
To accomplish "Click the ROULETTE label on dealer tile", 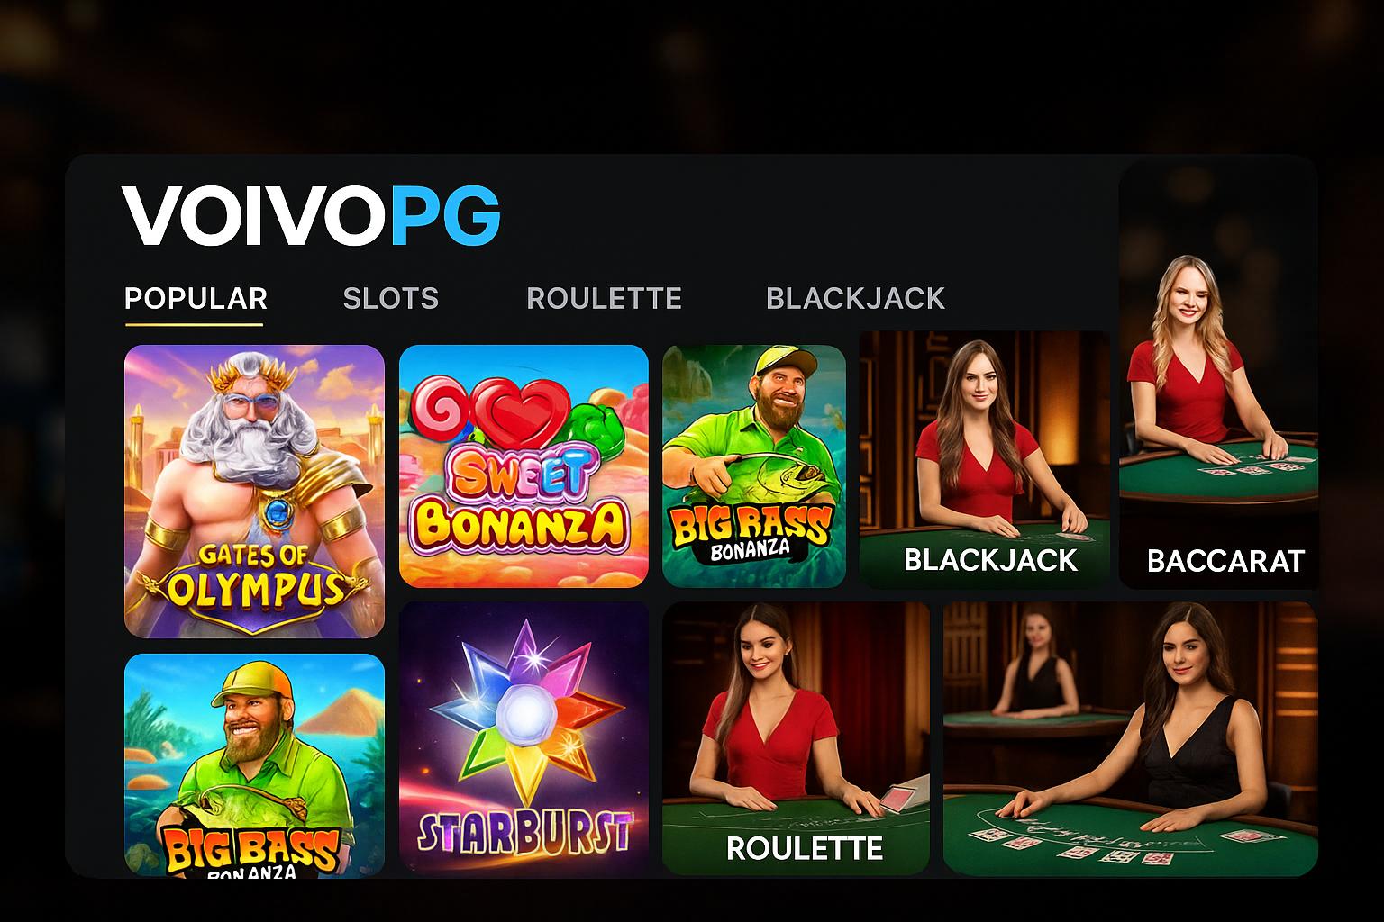I will tap(805, 848).
